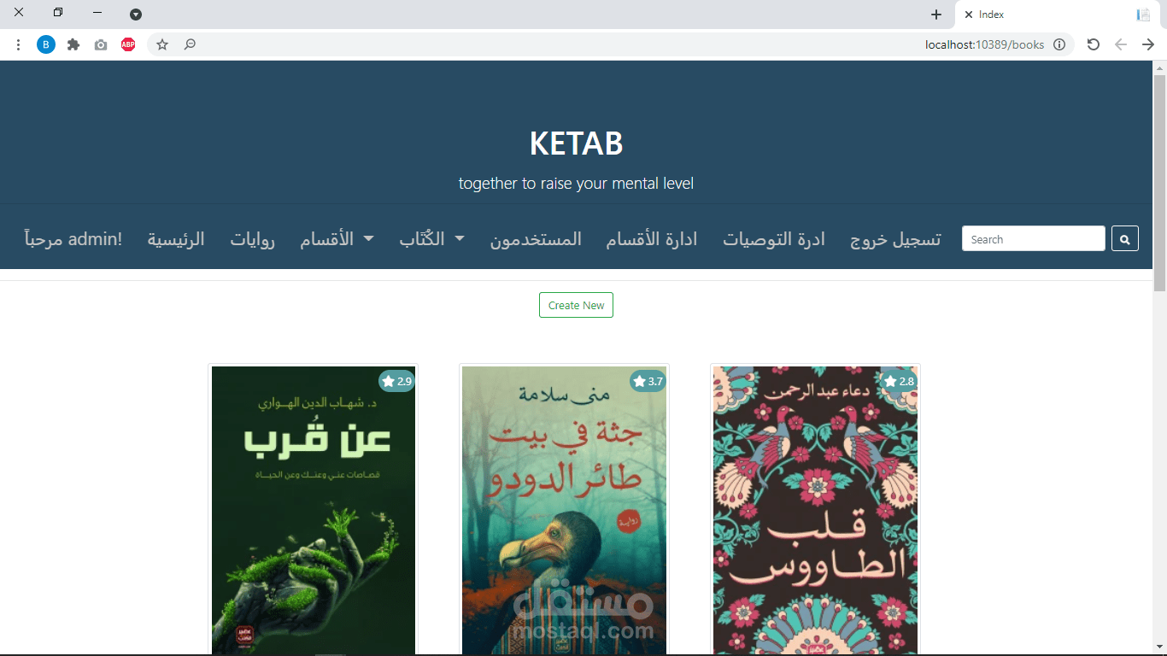The width and height of the screenshot is (1167, 656).
Task: Click the تسجيل خروج logout link
Action: (895, 239)
